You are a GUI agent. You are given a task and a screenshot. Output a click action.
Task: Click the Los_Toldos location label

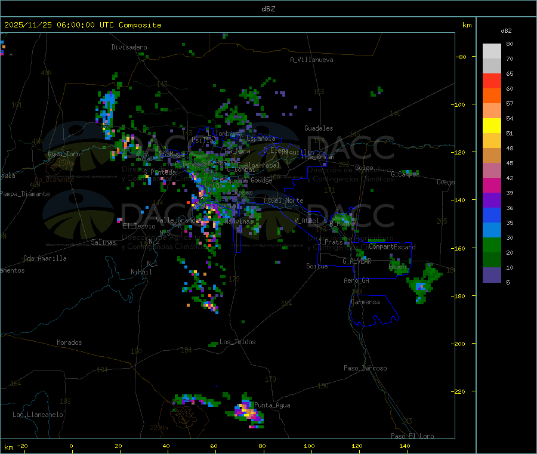point(237,342)
